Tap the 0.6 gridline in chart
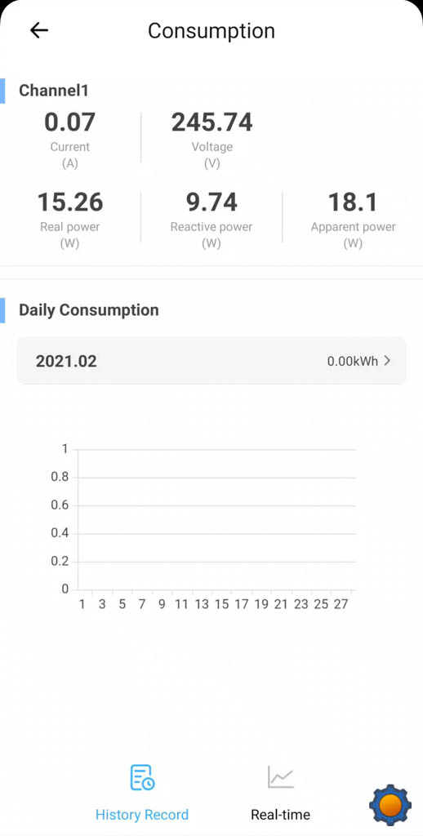Viewport: 423px width, 836px height. 216,505
